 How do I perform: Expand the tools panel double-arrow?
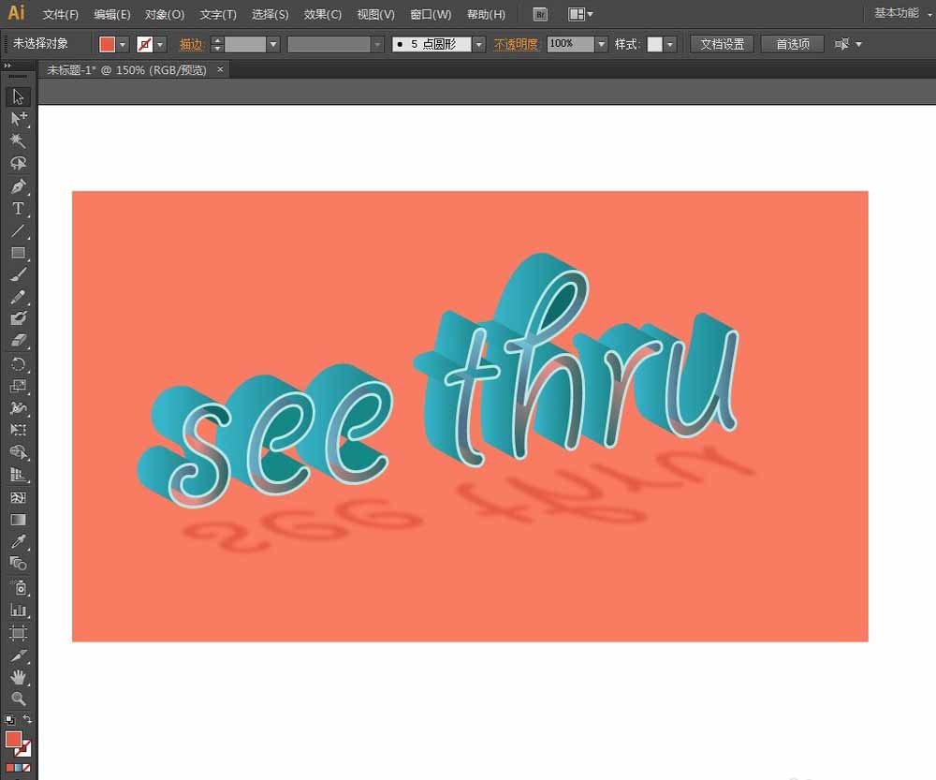tap(7, 66)
